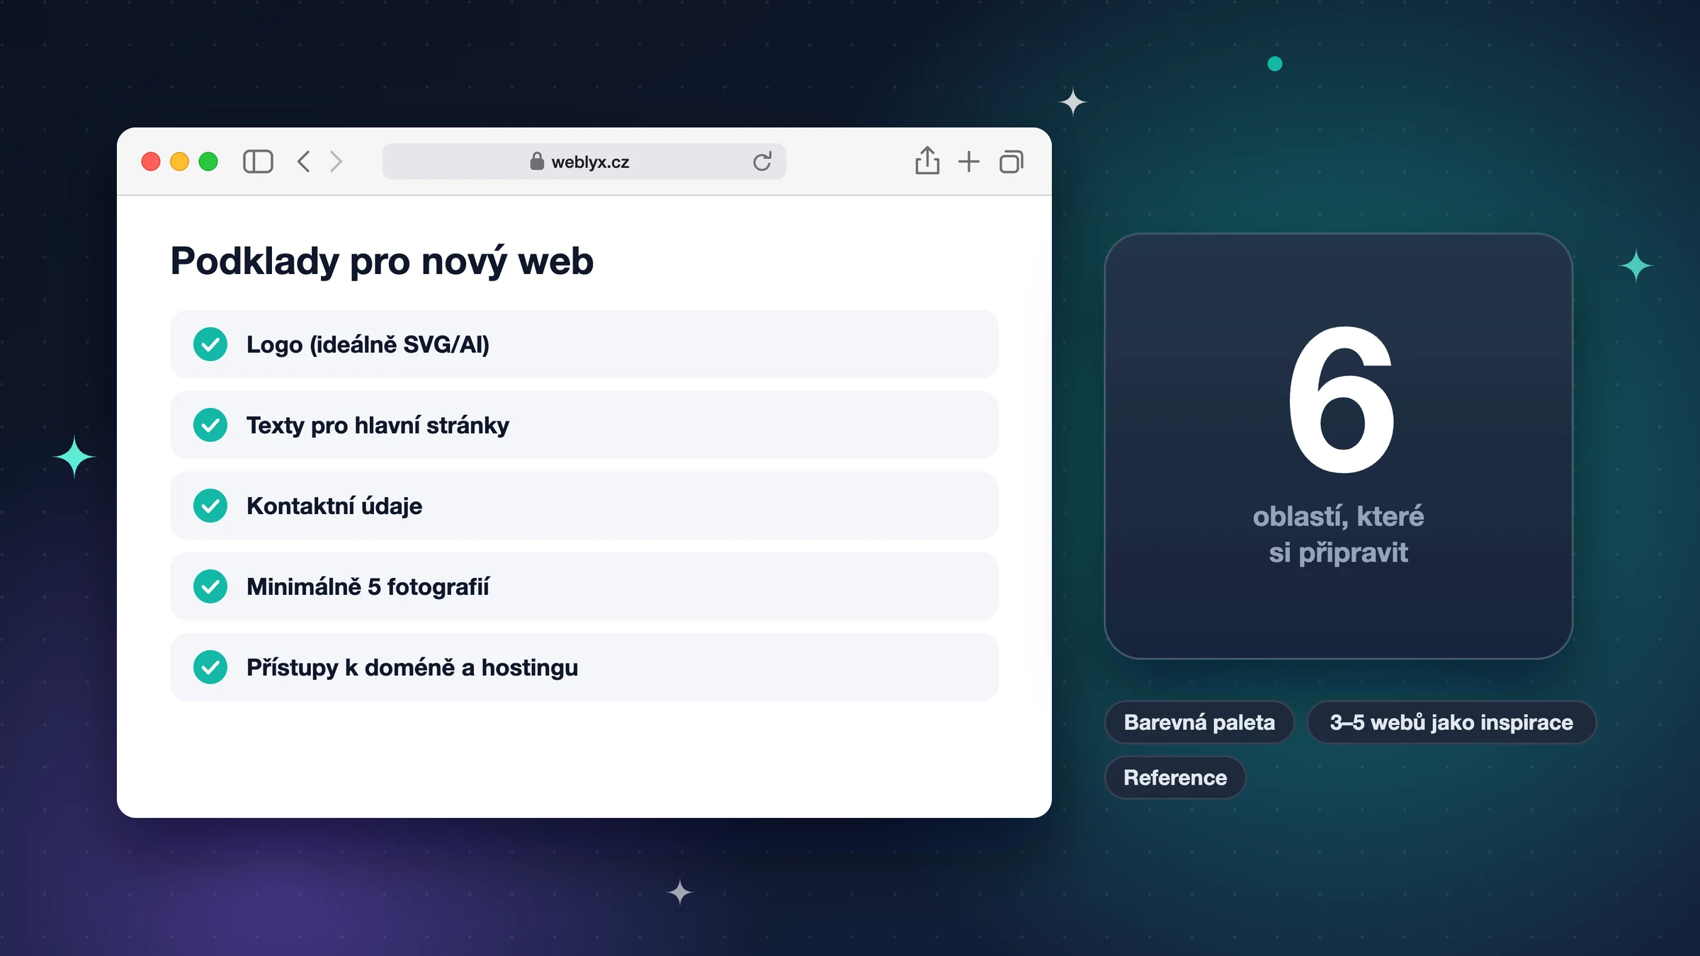Reload the weblyx.cz page
The height and width of the screenshot is (956, 1700).
pos(762,161)
